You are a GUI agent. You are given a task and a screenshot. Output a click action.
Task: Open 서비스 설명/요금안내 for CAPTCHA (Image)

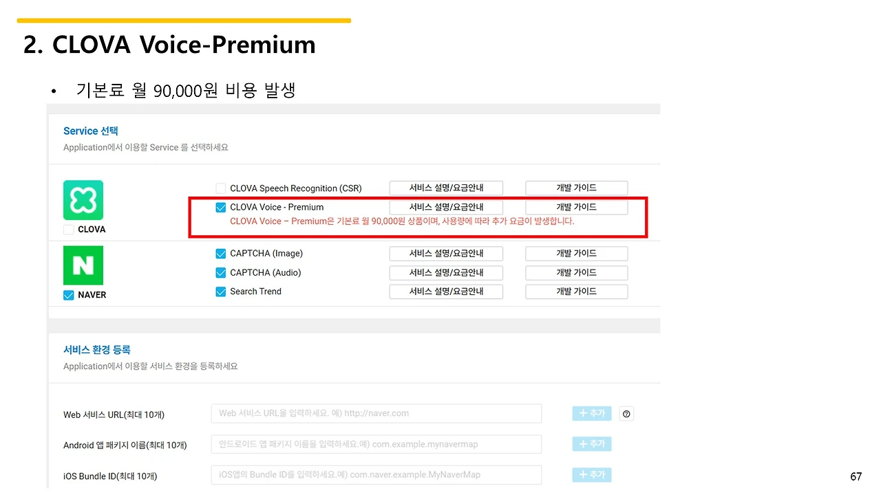click(446, 254)
